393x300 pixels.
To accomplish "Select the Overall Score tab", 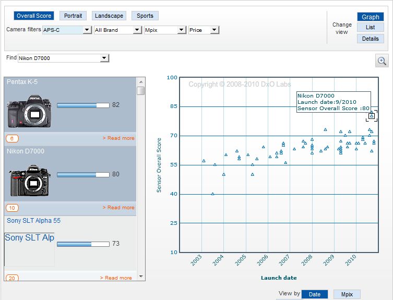I will (x=34, y=16).
